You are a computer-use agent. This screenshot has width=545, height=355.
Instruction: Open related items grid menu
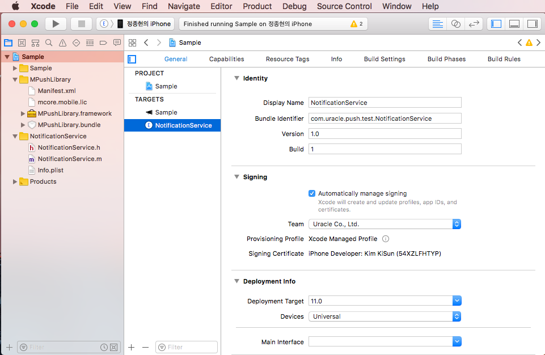[x=133, y=43]
